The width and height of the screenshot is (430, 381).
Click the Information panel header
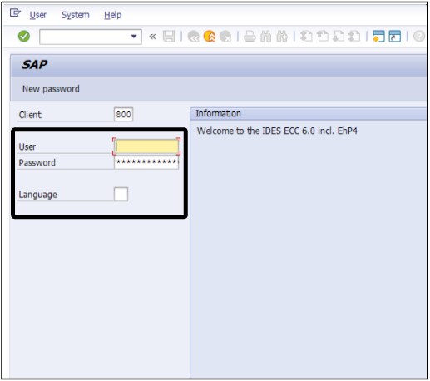click(309, 114)
